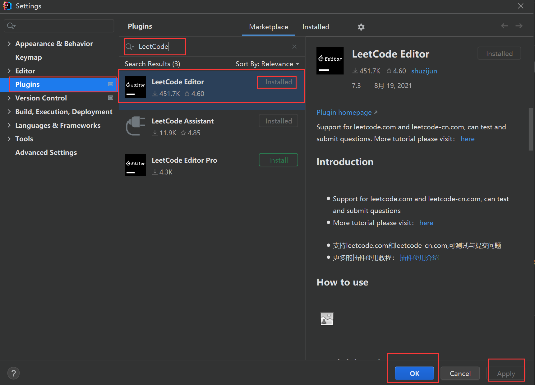
Task: Clear the LeetCode plugin search text
Action: coord(294,47)
